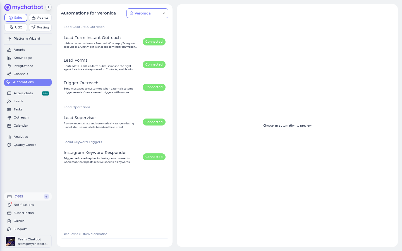
Task: Switch to the UGC tab
Action: (16, 27)
